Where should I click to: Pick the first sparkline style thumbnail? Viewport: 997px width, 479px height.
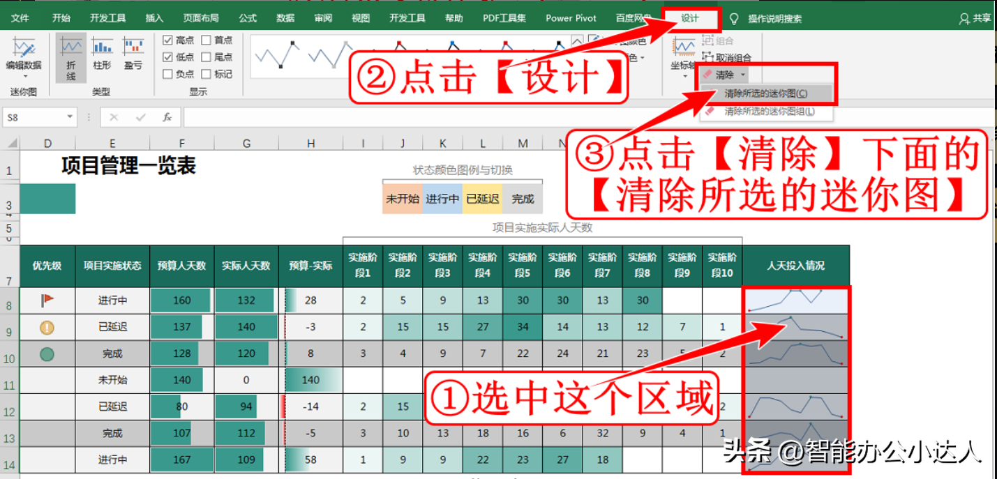(x=278, y=54)
